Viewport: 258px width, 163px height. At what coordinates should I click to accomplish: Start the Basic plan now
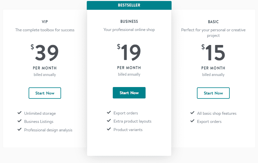click(x=213, y=93)
